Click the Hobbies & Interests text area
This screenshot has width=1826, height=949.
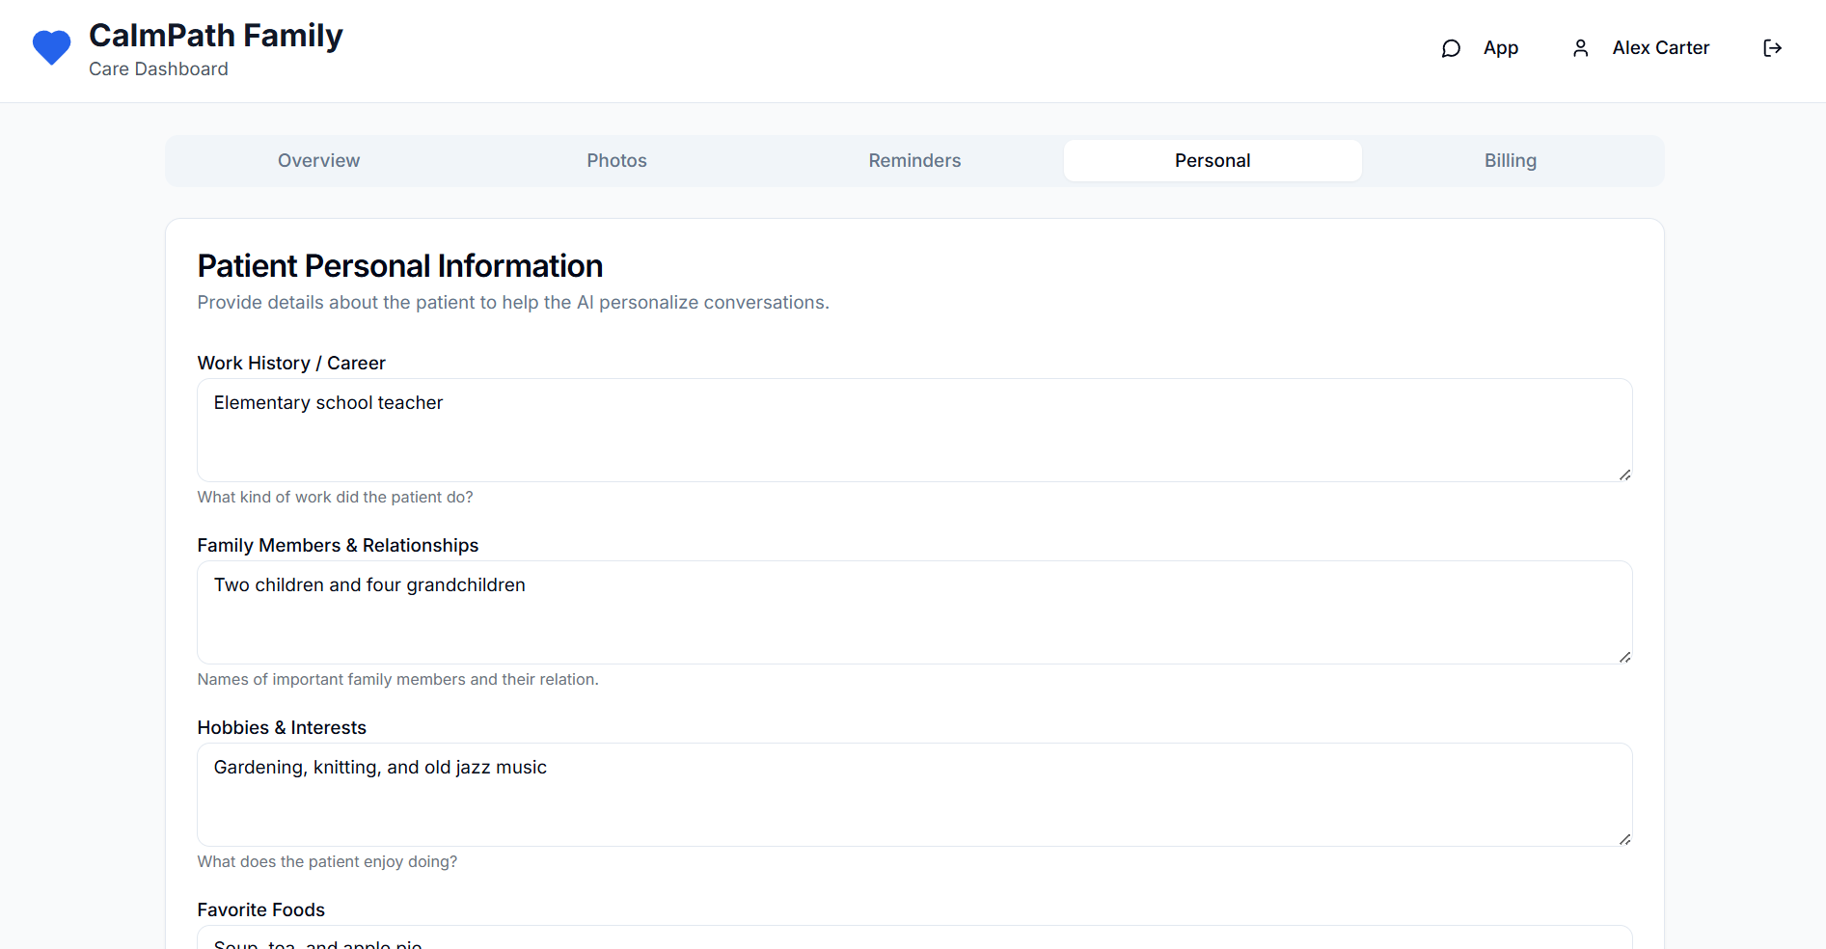913,795
